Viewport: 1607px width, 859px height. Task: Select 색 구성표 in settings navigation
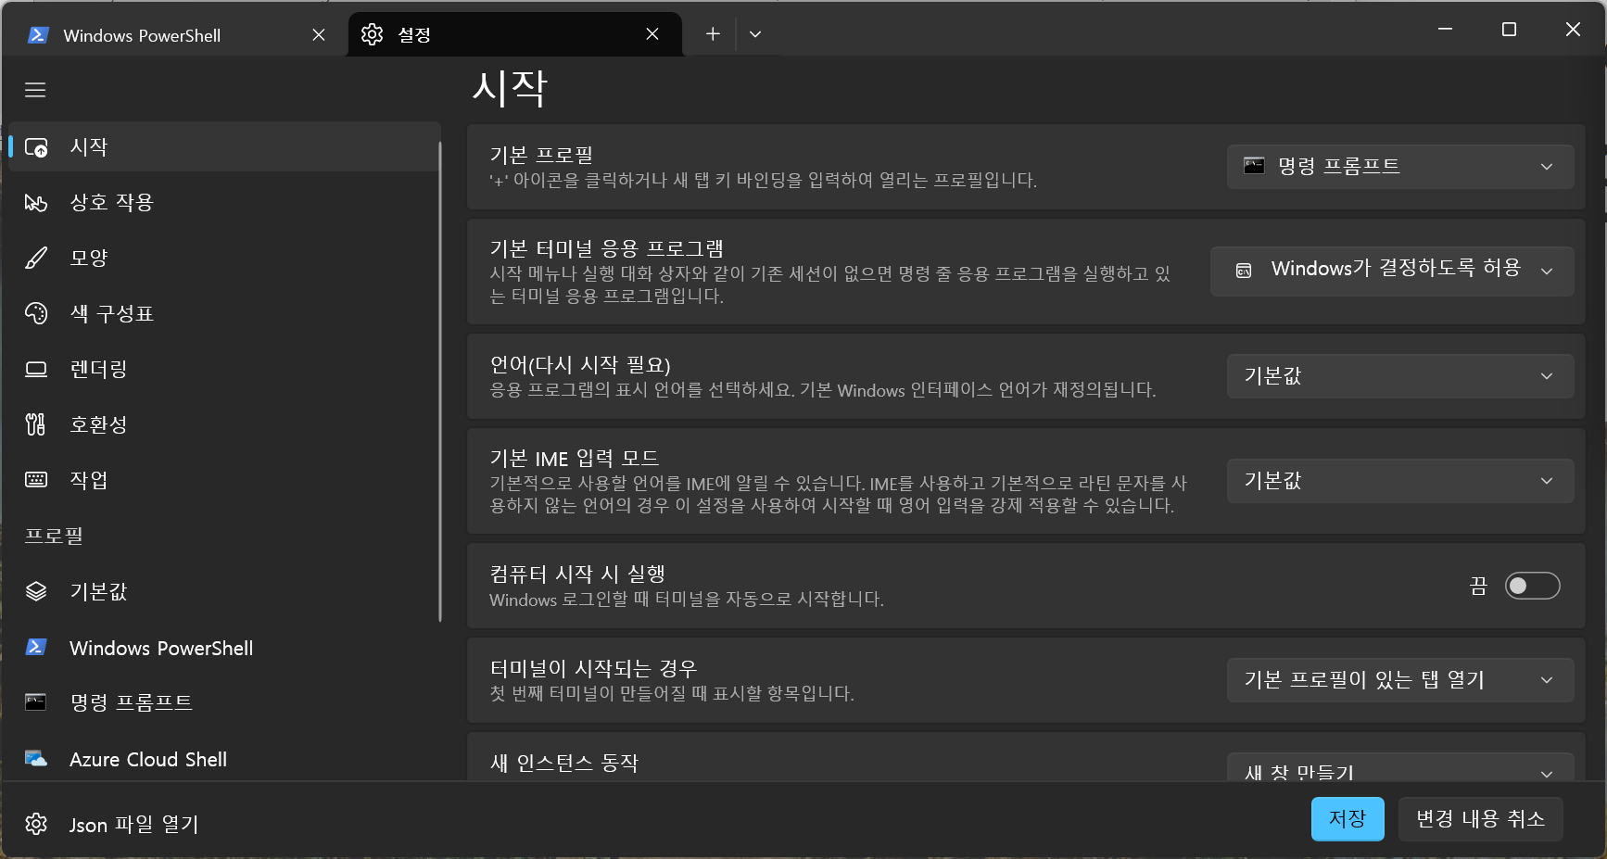[224, 314]
